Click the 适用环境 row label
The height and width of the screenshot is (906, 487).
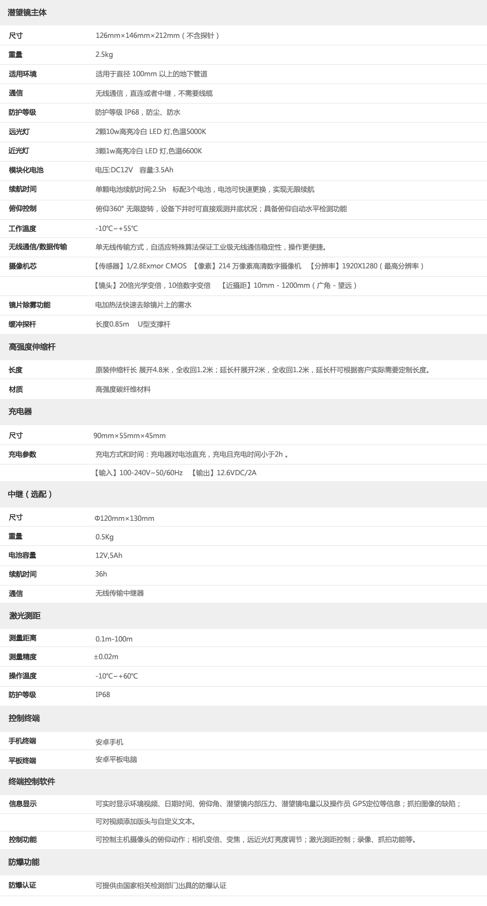tap(23, 74)
